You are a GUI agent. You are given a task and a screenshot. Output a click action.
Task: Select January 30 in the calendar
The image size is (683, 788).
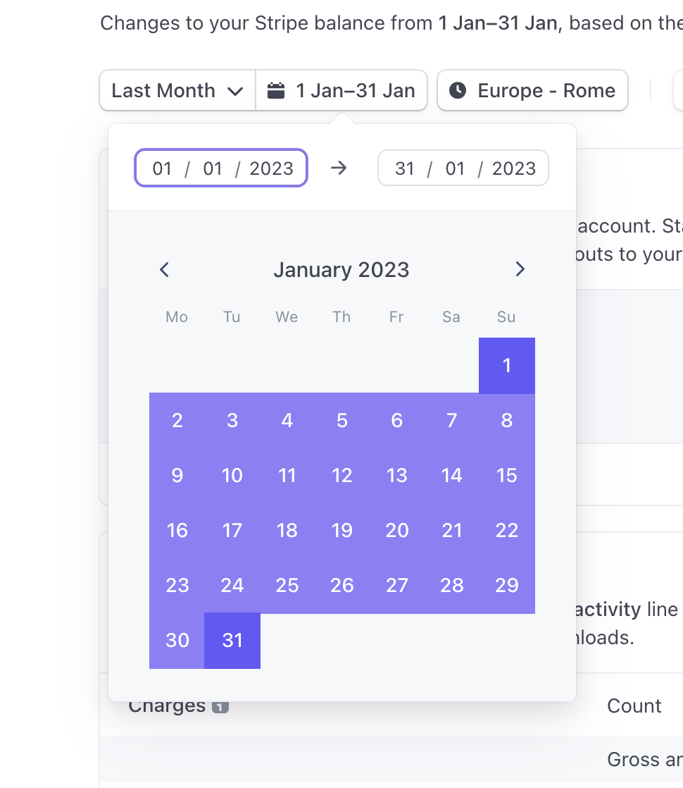point(177,640)
